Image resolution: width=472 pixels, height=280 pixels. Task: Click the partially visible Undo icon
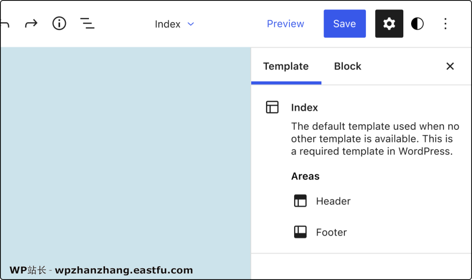pos(5,24)
